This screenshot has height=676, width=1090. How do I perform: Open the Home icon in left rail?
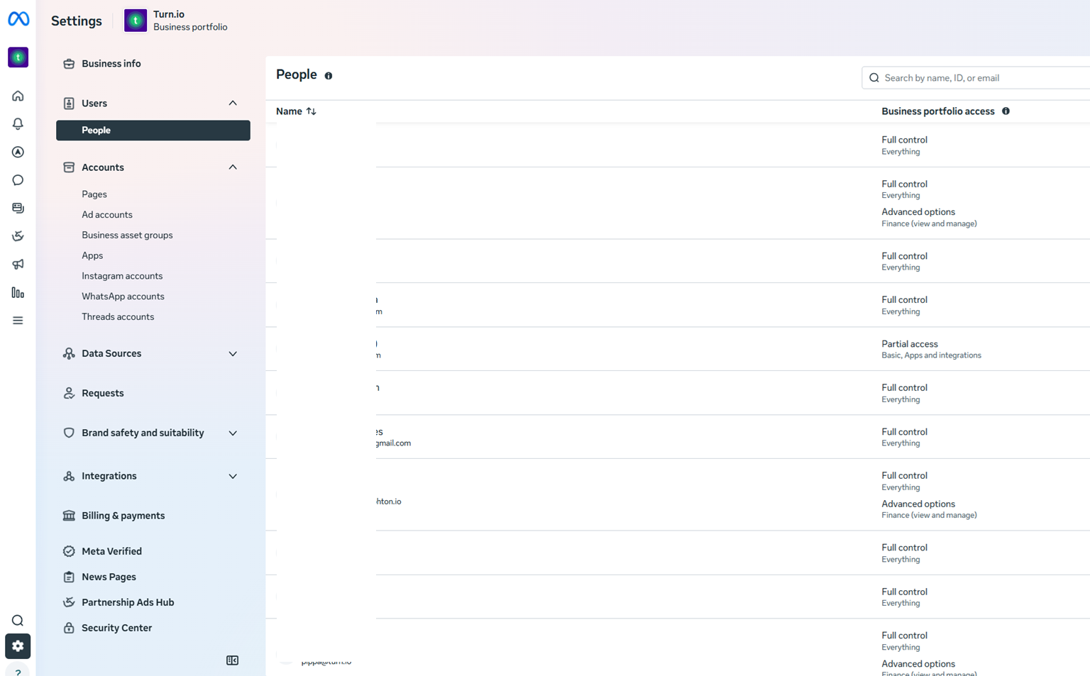coord(18,96)
